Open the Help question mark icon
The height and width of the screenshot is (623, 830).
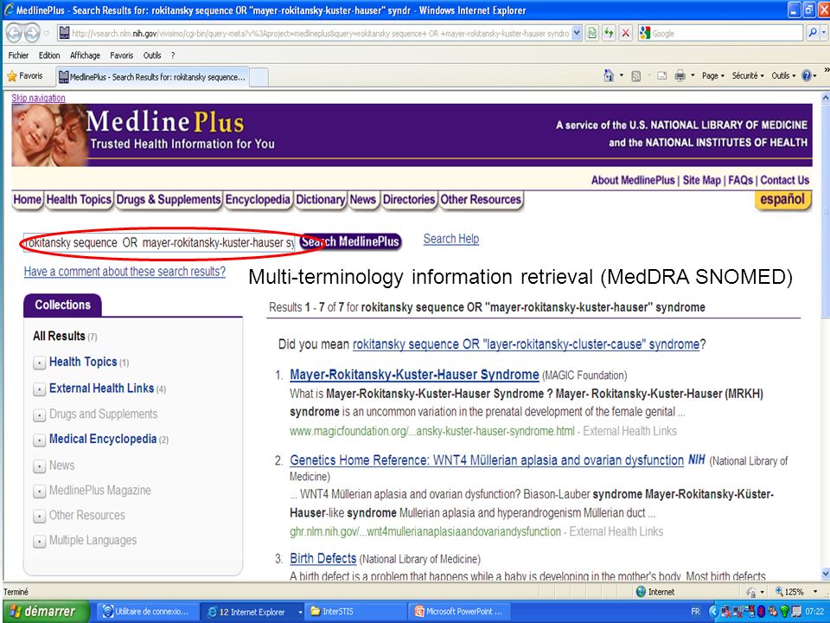[x=806, y=76]
